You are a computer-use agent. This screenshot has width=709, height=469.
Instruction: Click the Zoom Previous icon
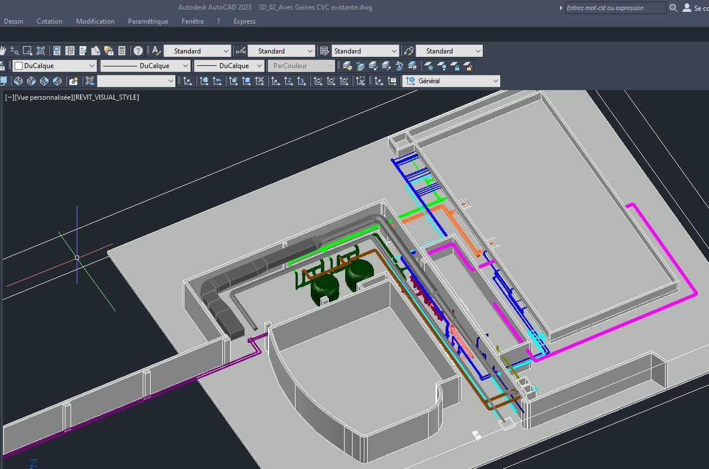click(41, 51)
